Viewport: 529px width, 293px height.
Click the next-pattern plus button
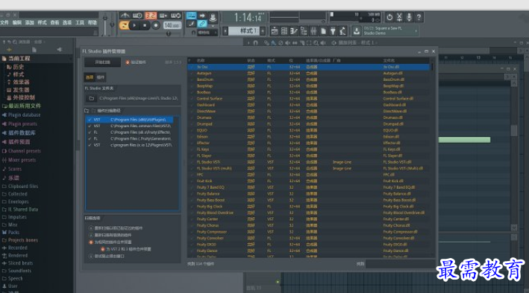click(263, 31)
